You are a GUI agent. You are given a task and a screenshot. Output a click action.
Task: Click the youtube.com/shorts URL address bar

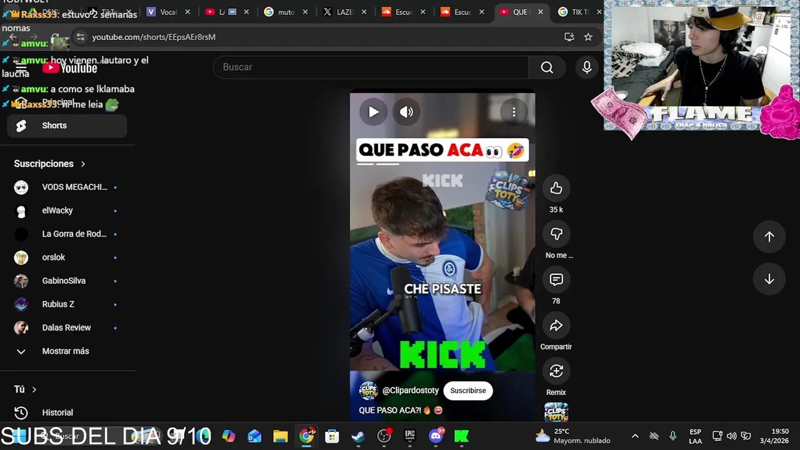(x=154, y=37)
